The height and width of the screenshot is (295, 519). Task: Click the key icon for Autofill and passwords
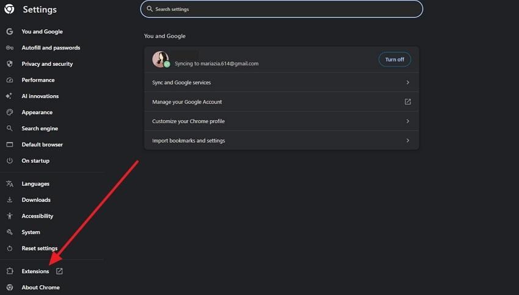tap(10, 48)
